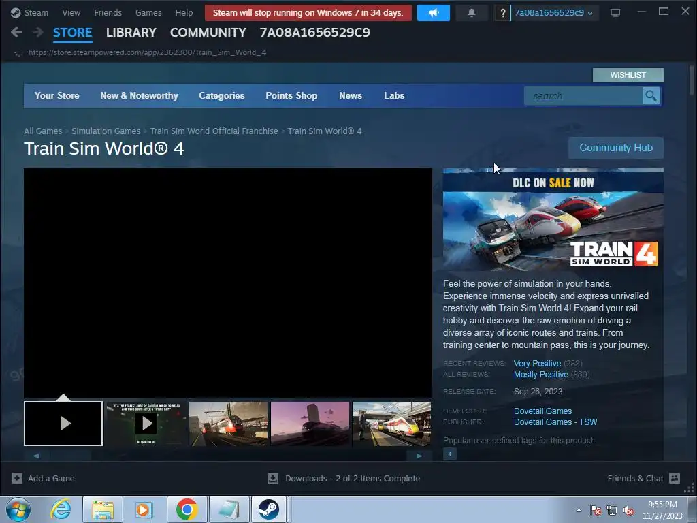Click the Action Center flag tray icon
Screen dimensions: 697x523
[596, 510]
